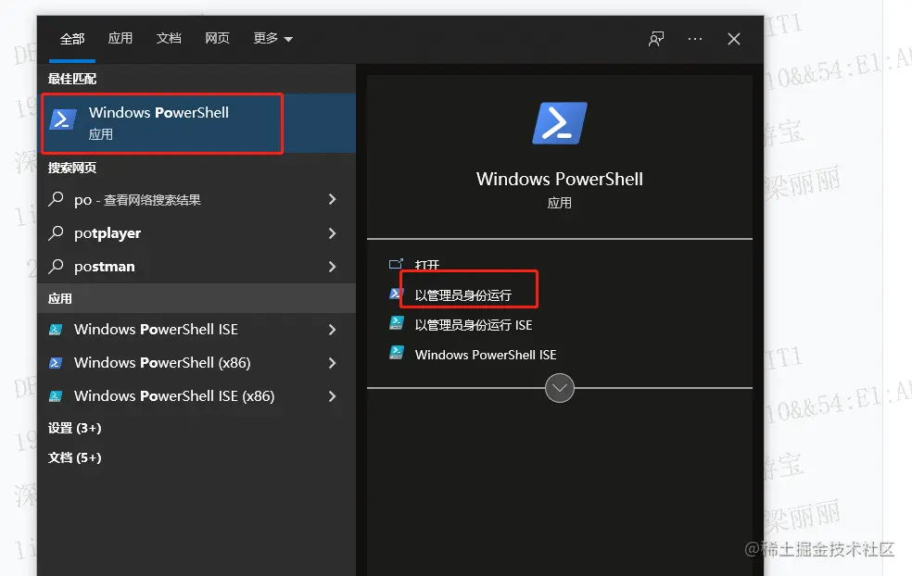Click the 打开 open-window icon
Screen dimensions: 912x576
tap(396, 265)
